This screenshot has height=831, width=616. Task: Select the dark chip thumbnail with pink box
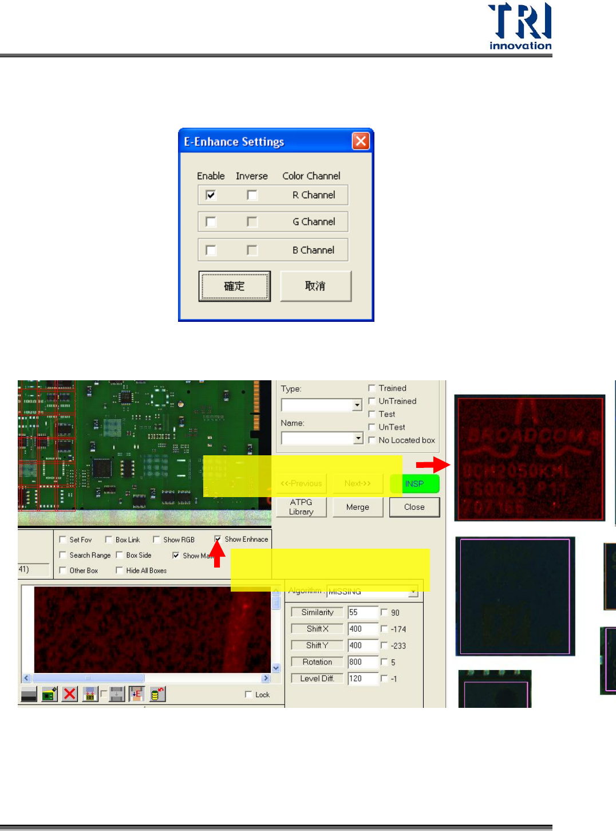pos(515,596)
